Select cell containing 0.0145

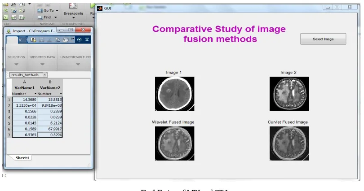click(x=25, y=123)
